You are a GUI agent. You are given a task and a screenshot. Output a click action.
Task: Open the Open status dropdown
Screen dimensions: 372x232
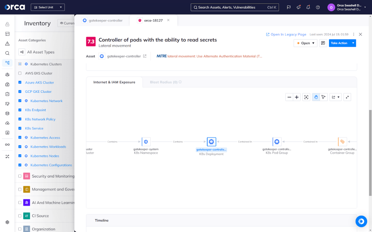click(x=305, y=43)
